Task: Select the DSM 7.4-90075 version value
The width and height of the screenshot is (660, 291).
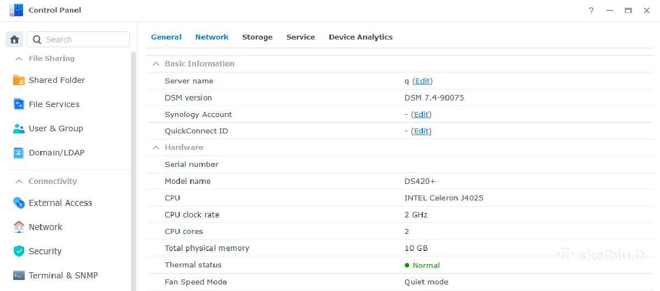Action: point(435,98)
